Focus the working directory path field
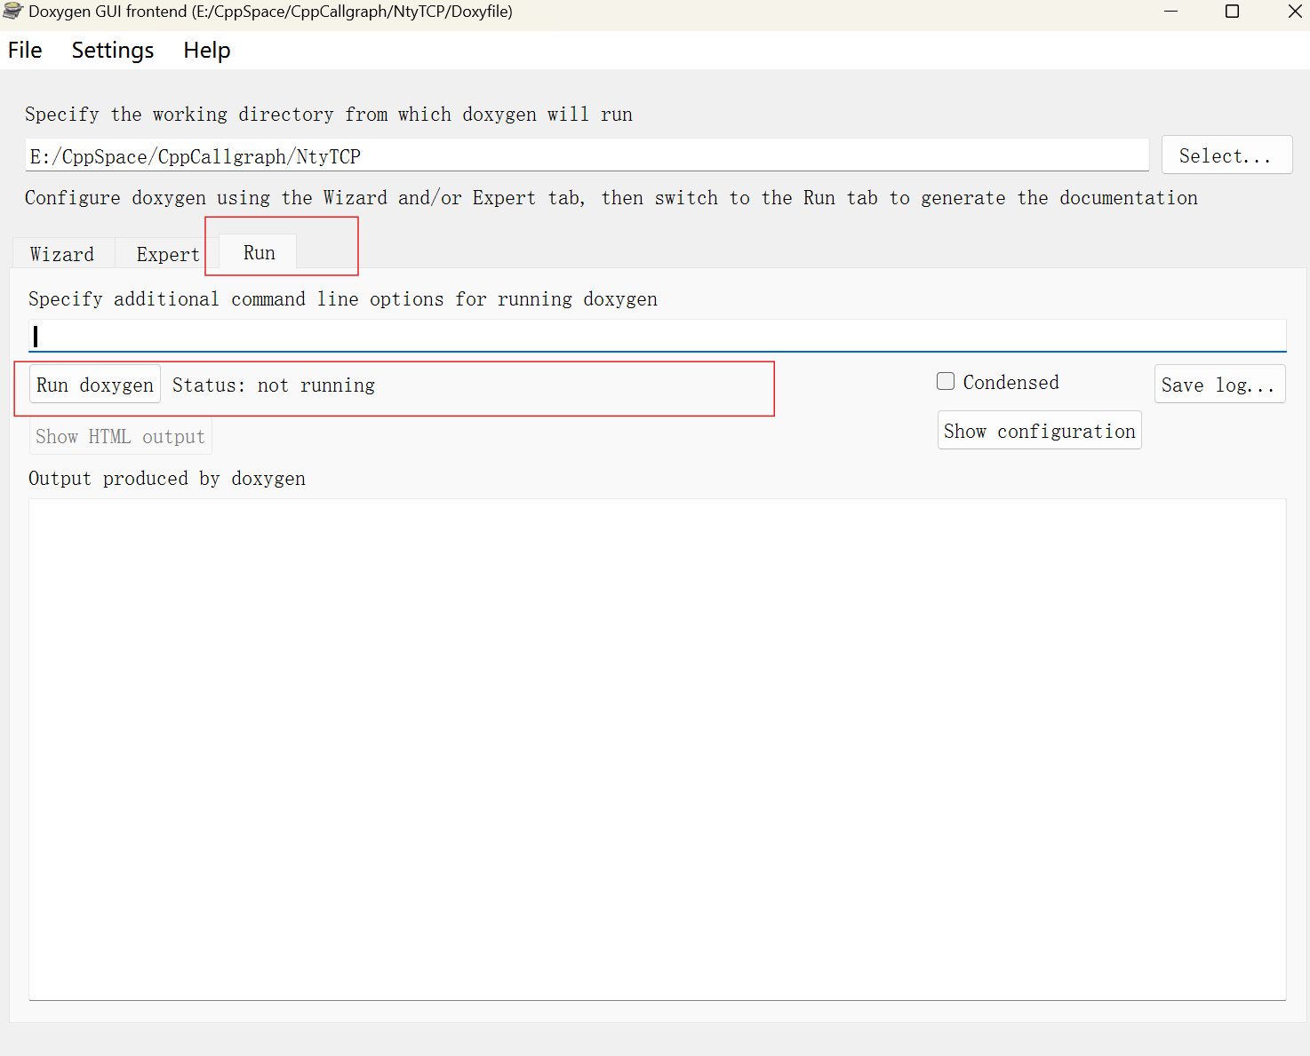Viewport: 1310px width, 1056px height. pos(587,155)
